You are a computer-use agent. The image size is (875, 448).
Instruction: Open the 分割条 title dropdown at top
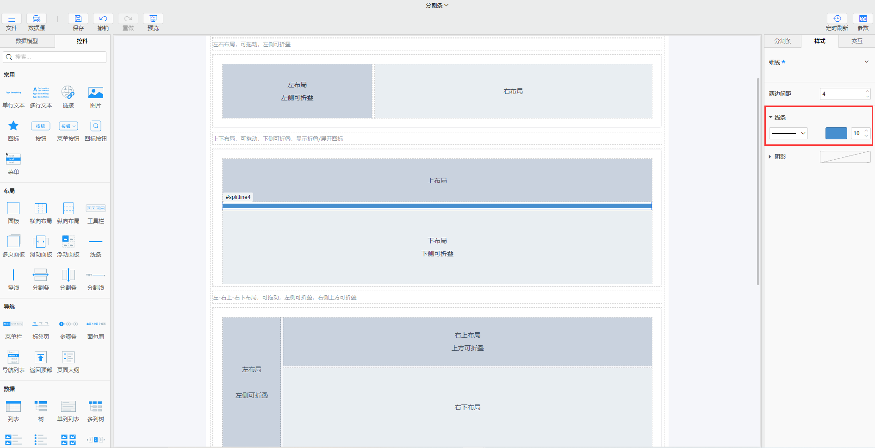pyautogui.click(x=437, y=6)
